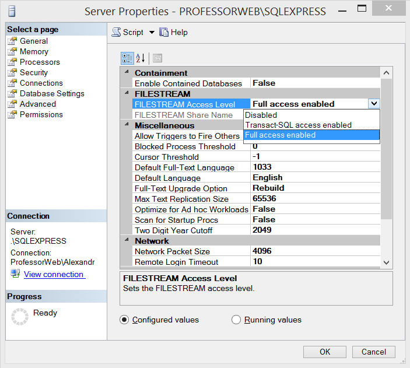Click the property grid scroll down arrow
The width and height of the screenshot is (410, 368).
(386, 262)
